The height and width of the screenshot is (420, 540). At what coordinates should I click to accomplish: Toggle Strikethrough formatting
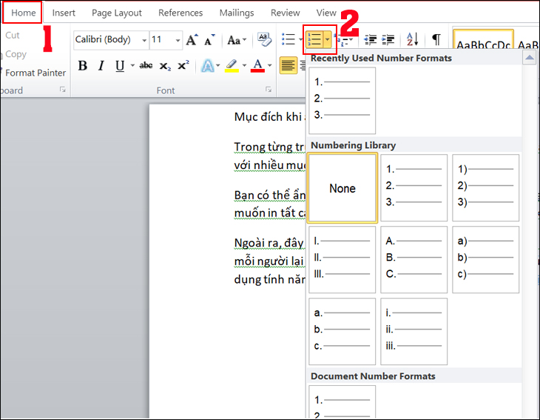(x=146, y=65)
